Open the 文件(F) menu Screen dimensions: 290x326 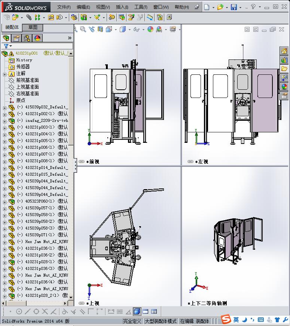point(64,7)
